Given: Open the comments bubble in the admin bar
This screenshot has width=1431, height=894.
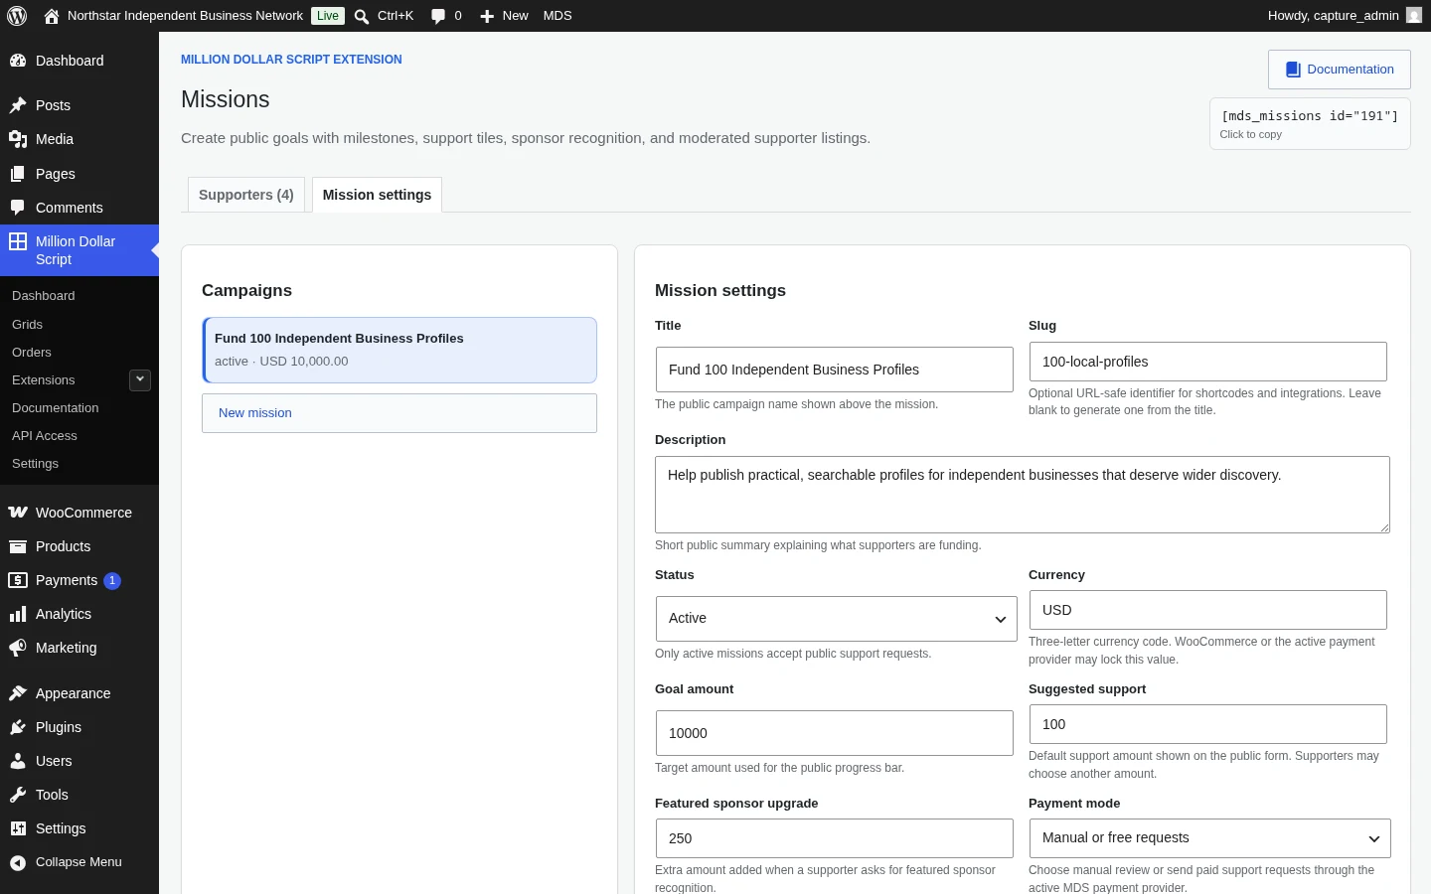Looking at the screenshot, I should (x=438, y=16).
